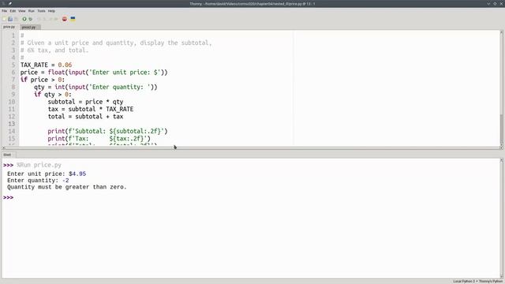Click the shell scrollbar down arrow

(x=501, y=277)
